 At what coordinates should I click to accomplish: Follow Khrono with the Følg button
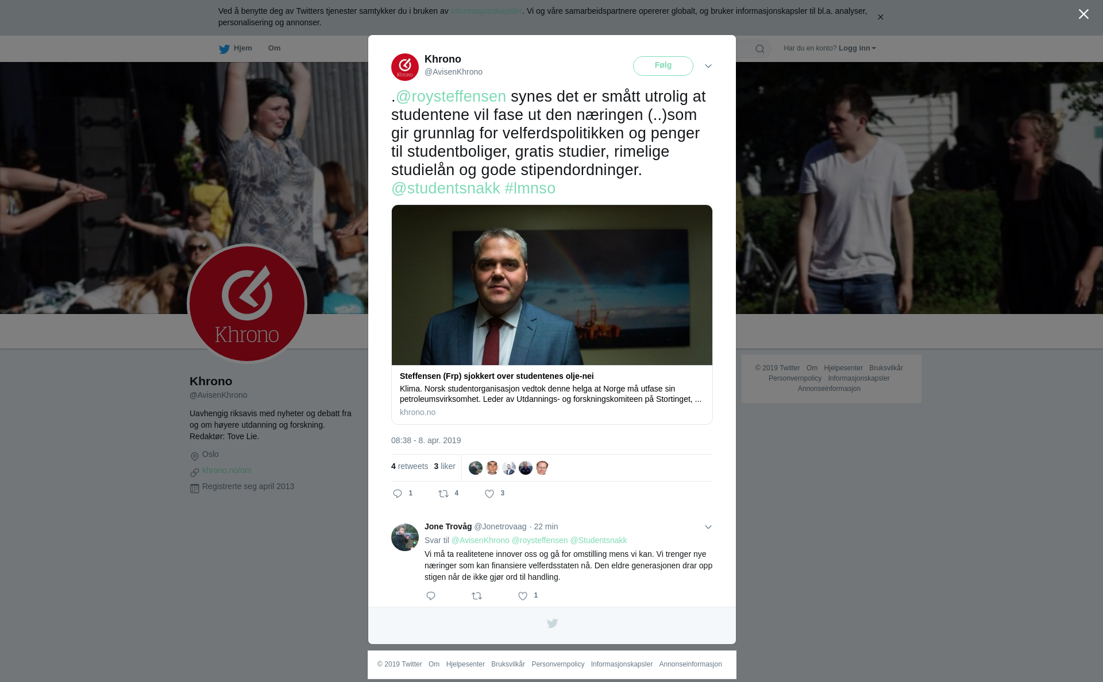[x=663, y=66]
